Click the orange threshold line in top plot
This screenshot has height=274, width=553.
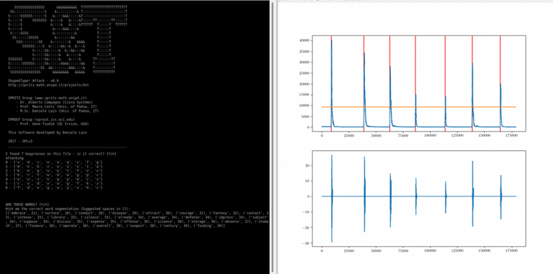coord(419,106)
